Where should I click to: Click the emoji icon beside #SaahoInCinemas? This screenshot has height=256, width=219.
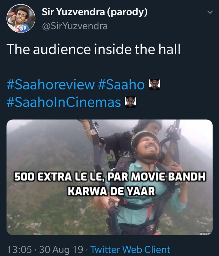(x=131, y=102)
